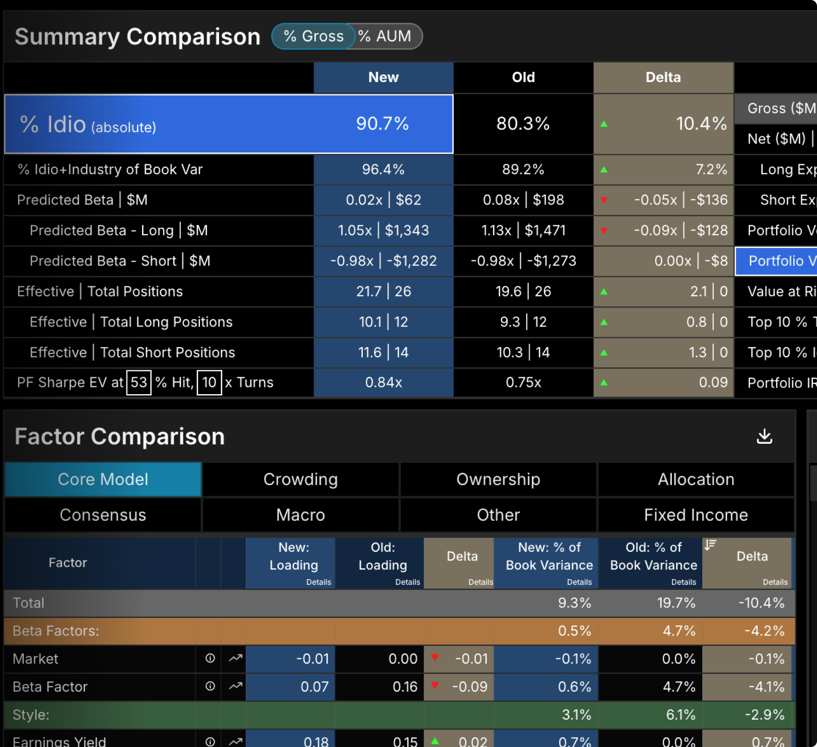Open Details under loading Delta column
The image size is (817, 747).
coord(481,582)
